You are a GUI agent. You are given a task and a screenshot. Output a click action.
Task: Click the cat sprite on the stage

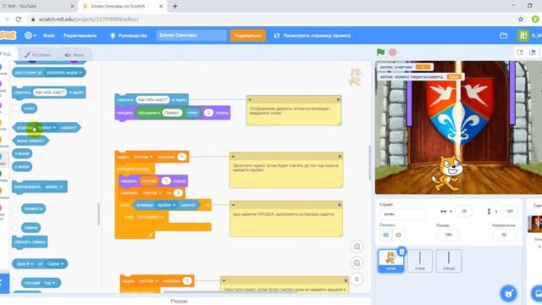pyautogui.click(x=448, y=173)
